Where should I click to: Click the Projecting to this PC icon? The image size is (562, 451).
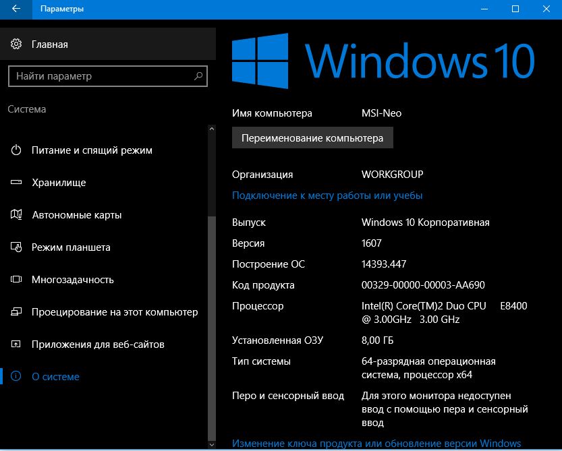click(x=17, y=312)
